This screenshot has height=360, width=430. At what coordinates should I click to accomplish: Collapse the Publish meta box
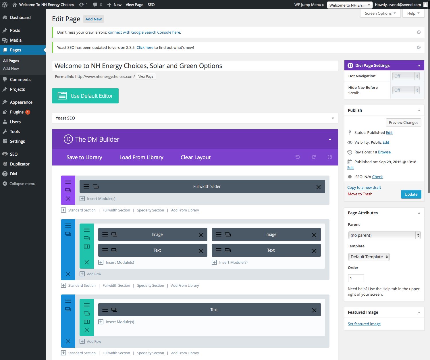pos(419,110)
